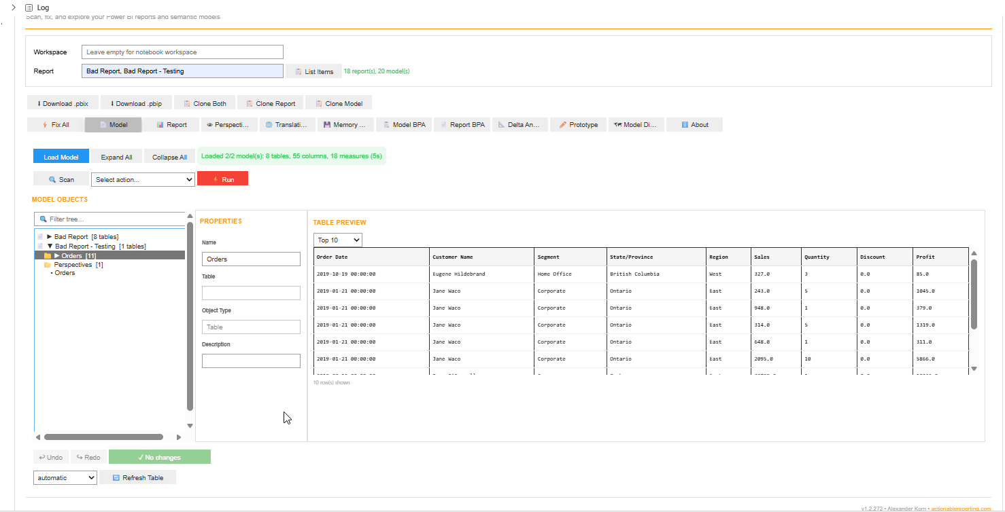
Task: Open the Model Diff view
Action: [x=636, y=124]
